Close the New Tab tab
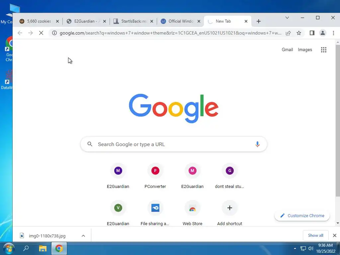Image resolution: width=340 pixels, height=255 pixels. click(x=246, y=21)
